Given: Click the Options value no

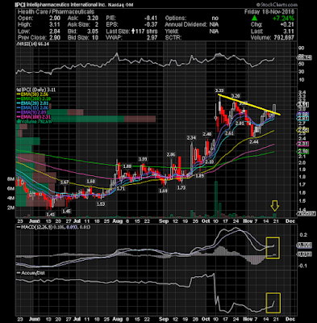Looking at the screenshot, I should (215, 19).
